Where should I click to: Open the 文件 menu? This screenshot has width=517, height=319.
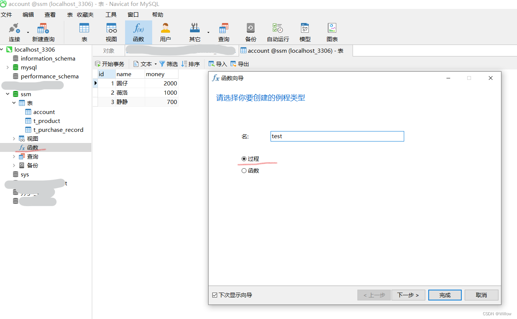[6, 15]
